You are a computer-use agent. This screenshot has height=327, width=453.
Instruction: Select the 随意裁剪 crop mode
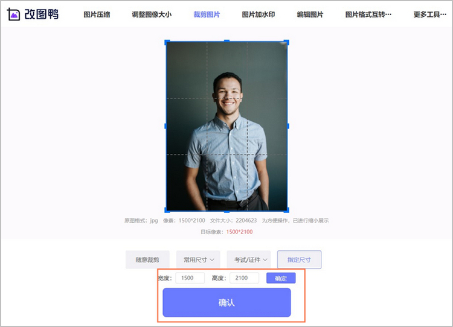coord(147,260)
